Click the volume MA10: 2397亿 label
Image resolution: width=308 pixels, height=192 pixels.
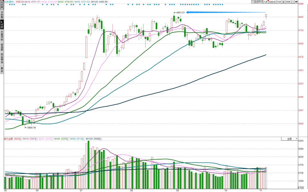click(31, 139)
